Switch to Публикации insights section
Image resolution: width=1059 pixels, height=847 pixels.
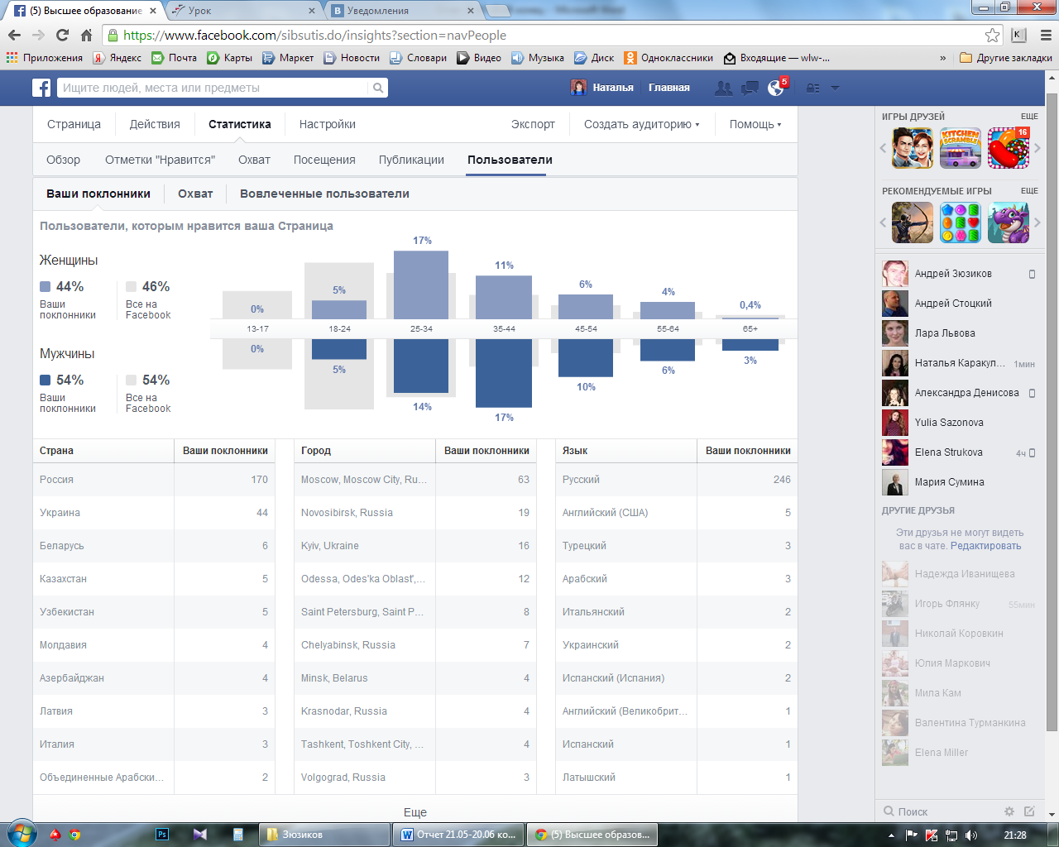coord(411,160)
